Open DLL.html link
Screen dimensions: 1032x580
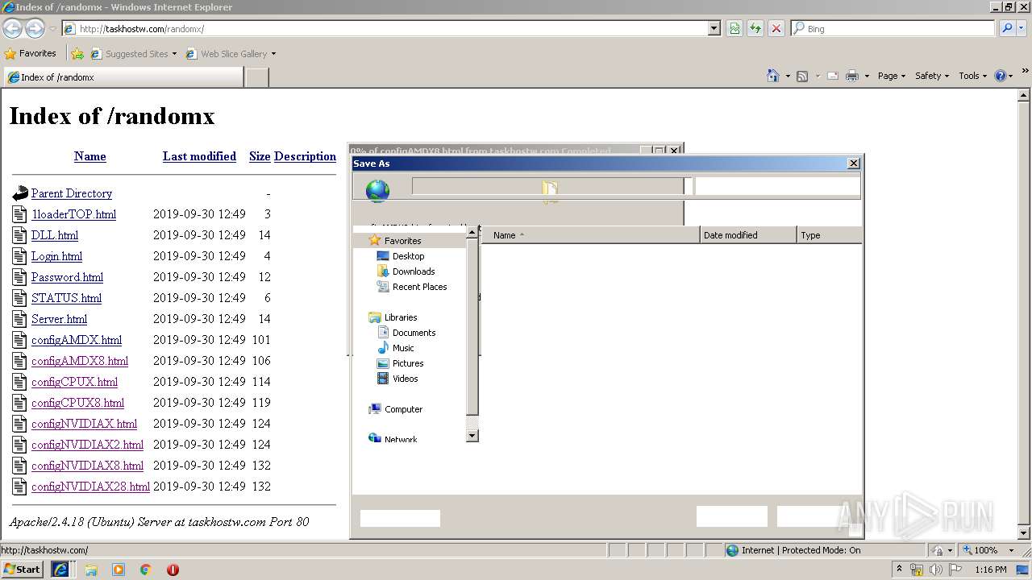(x=55, y=235)
